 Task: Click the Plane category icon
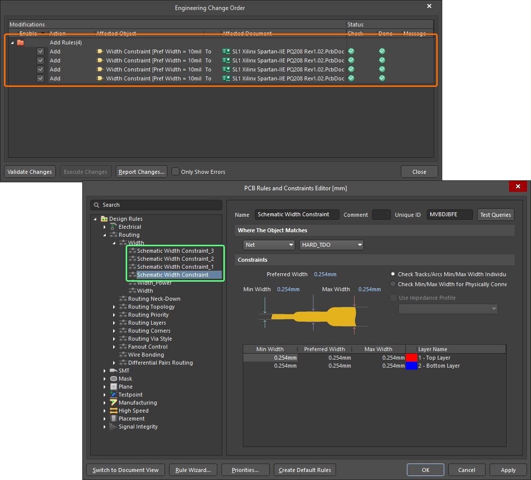(114, 387)
